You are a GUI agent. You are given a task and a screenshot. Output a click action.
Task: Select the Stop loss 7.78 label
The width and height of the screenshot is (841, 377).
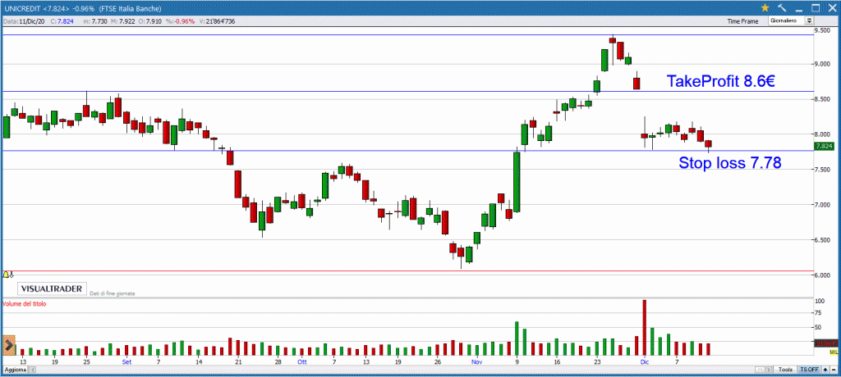point(730,163)
